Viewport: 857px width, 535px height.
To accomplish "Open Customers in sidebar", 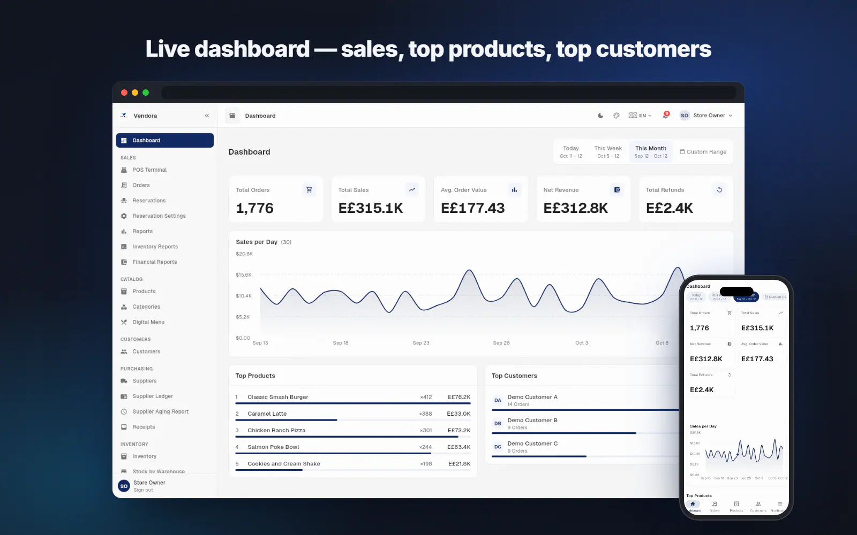I will [165, 351].
